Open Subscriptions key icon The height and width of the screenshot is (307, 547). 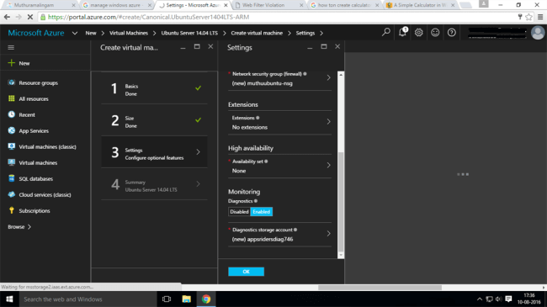tap(12, 210)
